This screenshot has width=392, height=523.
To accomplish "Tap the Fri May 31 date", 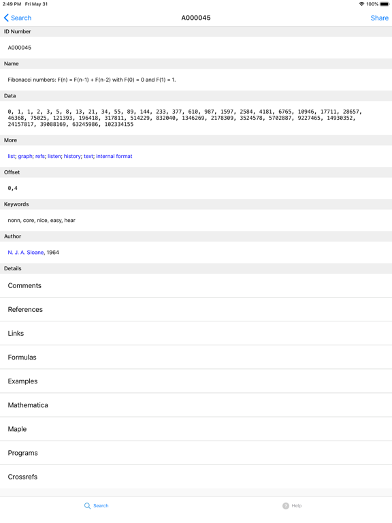I will (x=36, y=4).
